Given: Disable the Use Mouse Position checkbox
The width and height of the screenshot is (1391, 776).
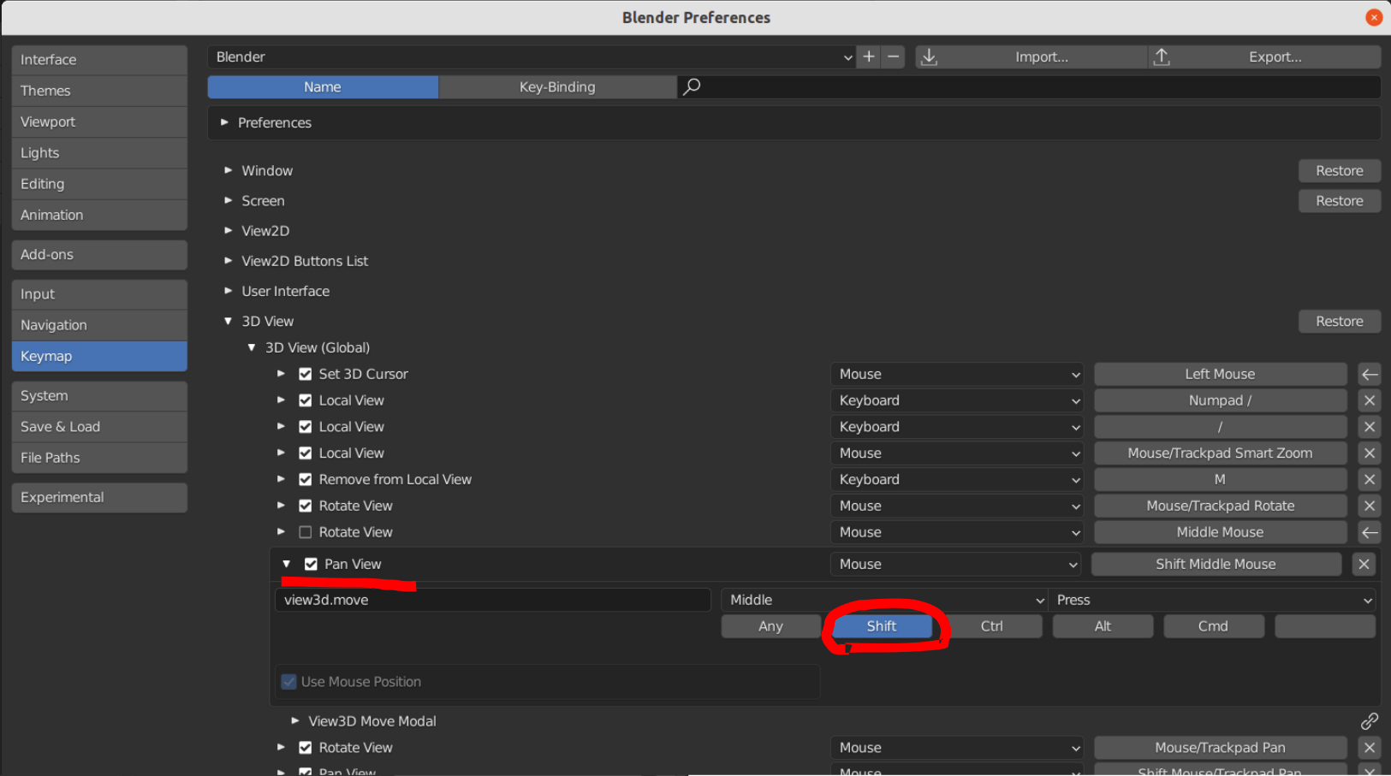Looking at the screenshot, I should click(288, 681).
